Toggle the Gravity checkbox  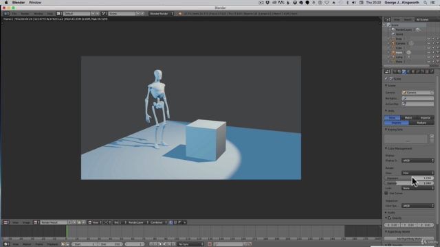click(x=390, y=218)
